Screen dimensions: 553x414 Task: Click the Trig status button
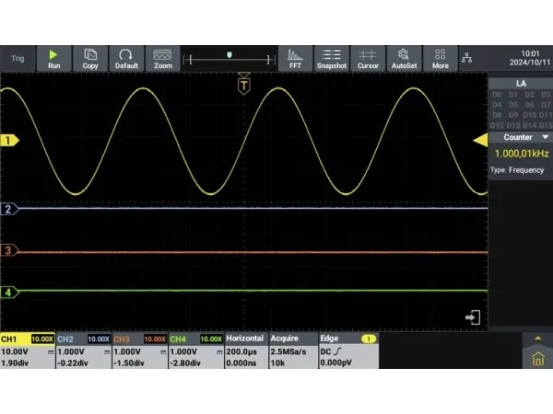click(18, 58)
